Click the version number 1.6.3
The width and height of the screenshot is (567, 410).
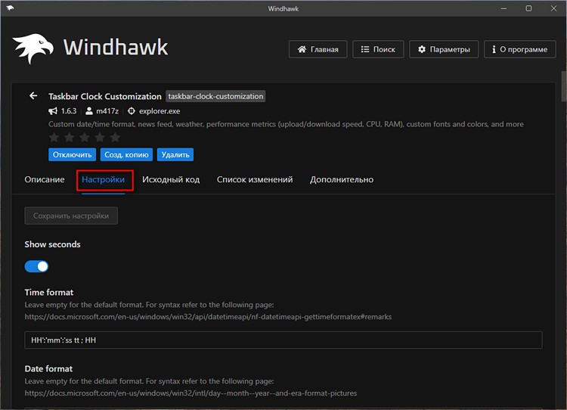[x=69, y=111]
